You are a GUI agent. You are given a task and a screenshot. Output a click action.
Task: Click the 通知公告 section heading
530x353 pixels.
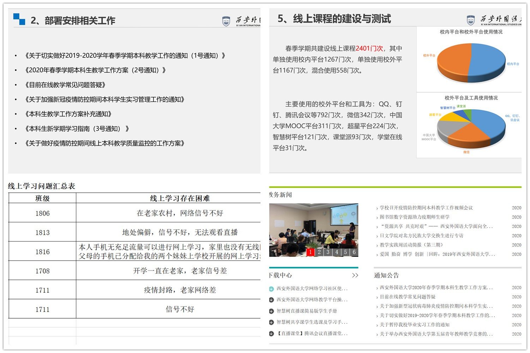click(386, 275)
